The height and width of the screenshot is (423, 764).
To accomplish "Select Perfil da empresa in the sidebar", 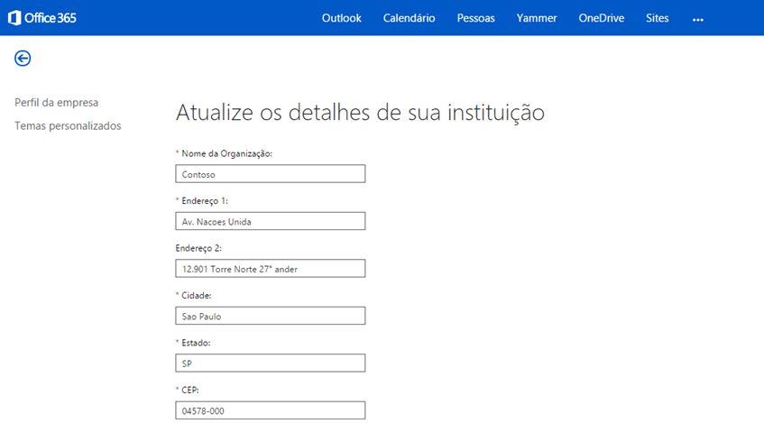I will [57, 103].
